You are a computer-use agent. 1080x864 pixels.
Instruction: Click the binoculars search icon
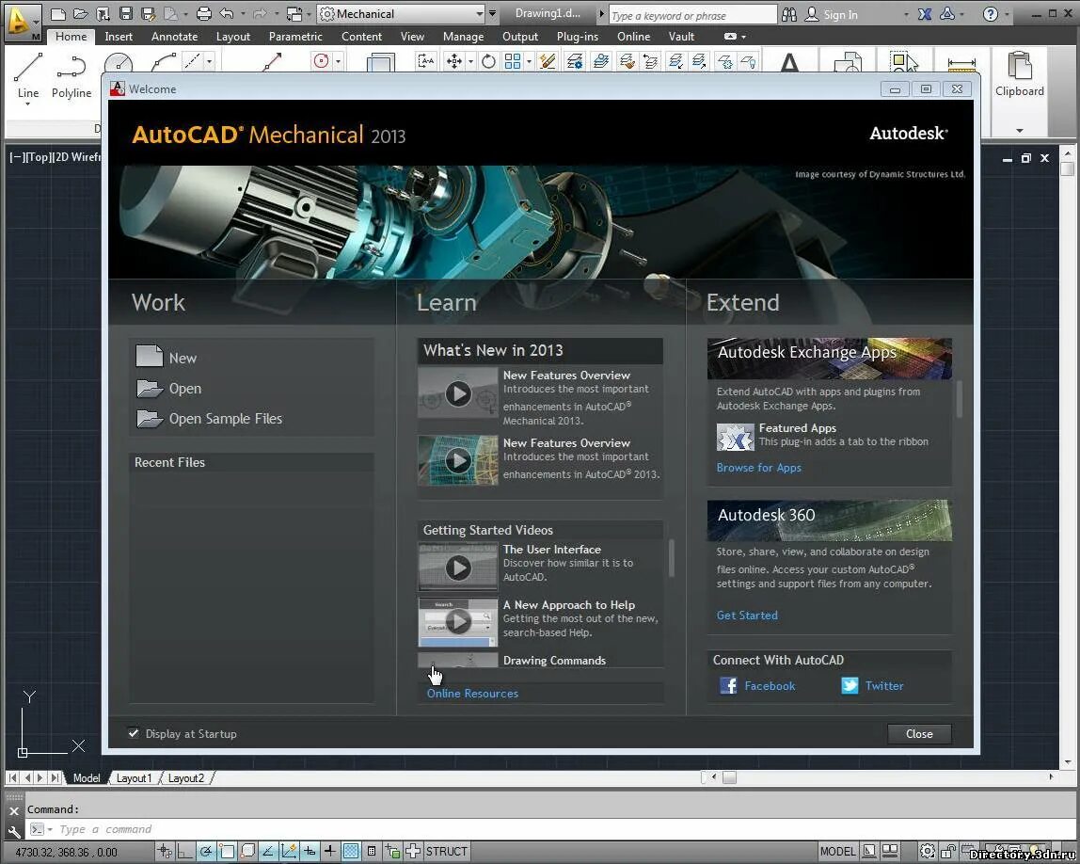[789, 14]
